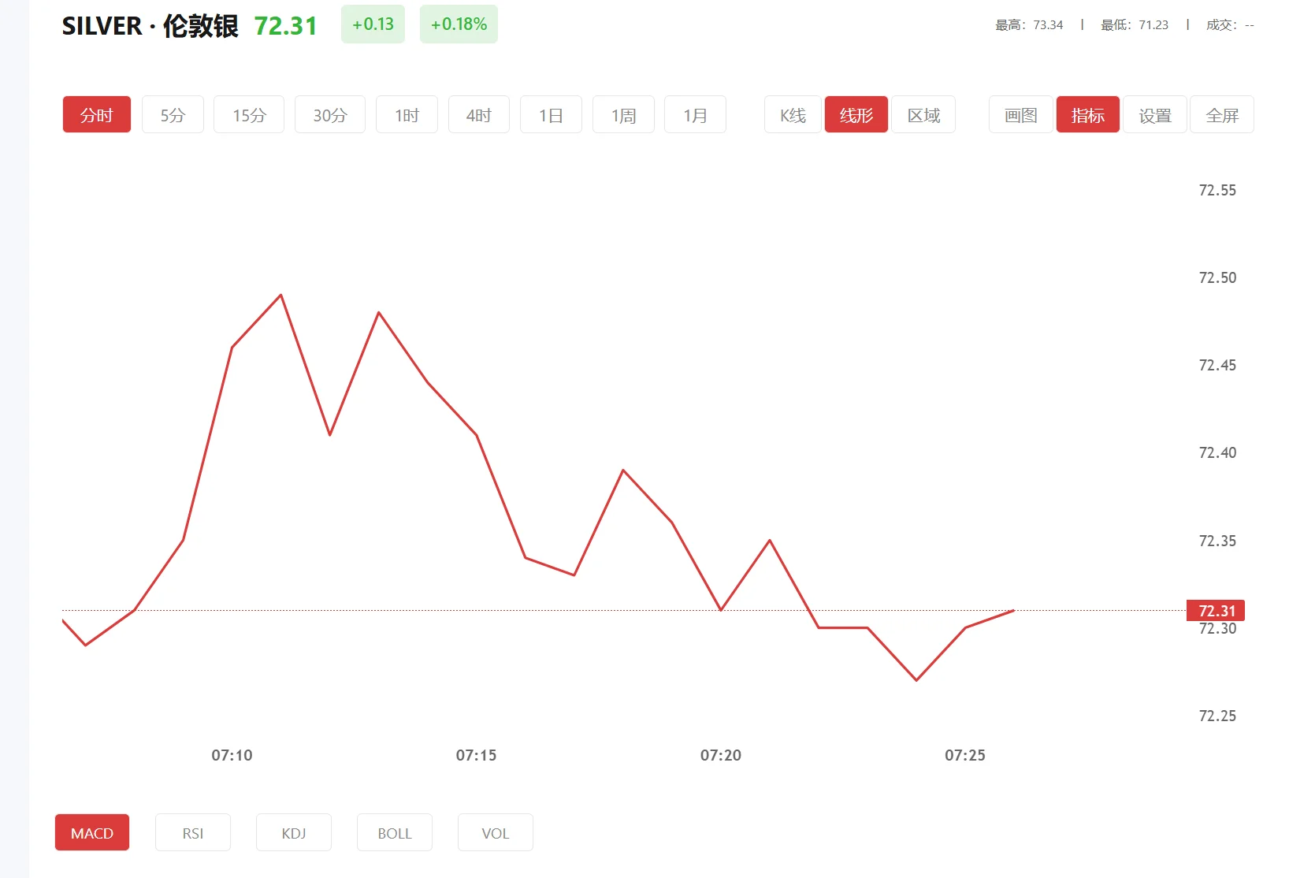Switch to the 分时 intraday tab
Image resolution: width=1289 pixels, height=878 pixels.
(x=96, y=114)
